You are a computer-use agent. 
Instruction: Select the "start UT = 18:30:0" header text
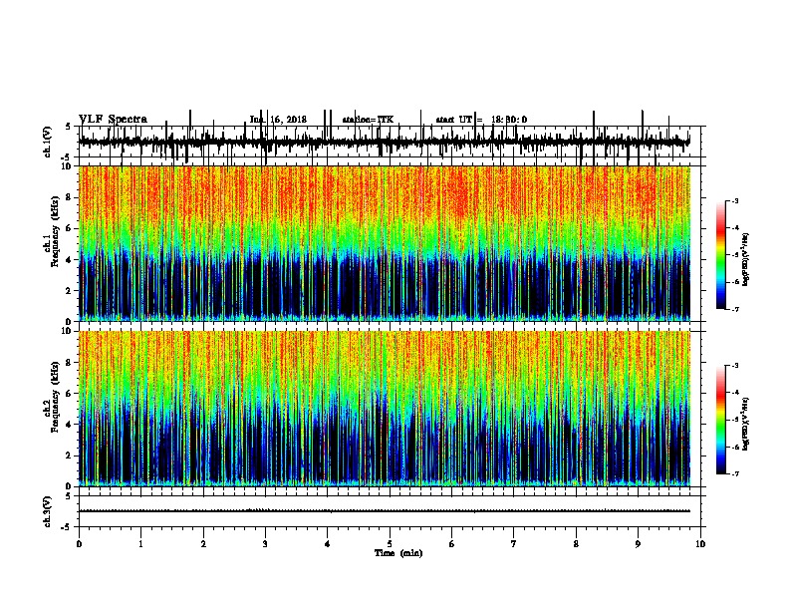point(481,120)
